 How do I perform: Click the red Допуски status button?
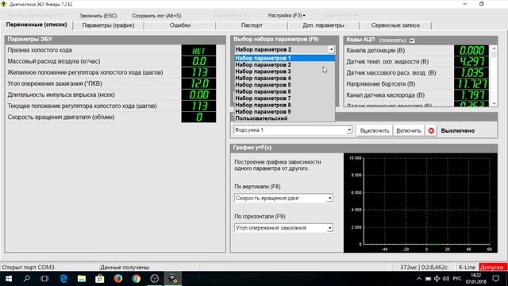tap(492, 267)
